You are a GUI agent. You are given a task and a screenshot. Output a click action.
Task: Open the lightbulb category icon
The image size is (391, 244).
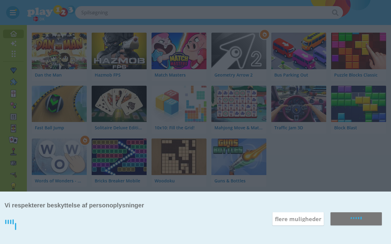(13, 186)
